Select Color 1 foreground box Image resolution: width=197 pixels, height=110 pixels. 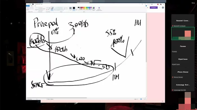[x=74, y=9]
